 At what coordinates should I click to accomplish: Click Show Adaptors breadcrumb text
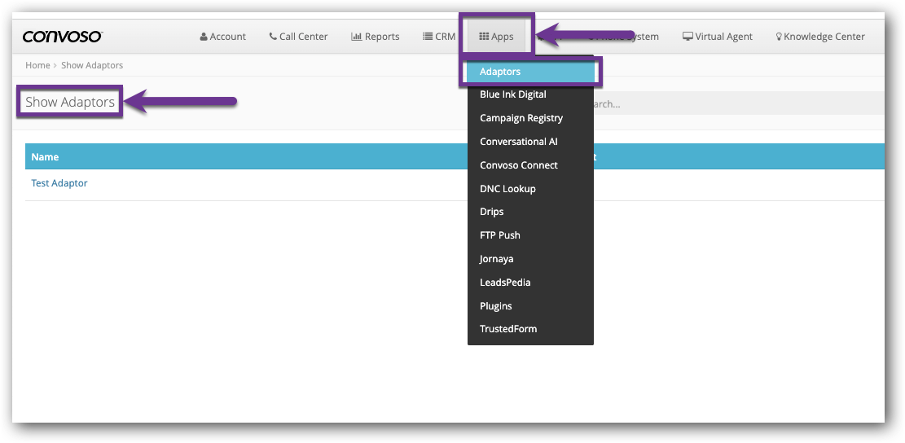pyautogui.click(x=92, y=65)
